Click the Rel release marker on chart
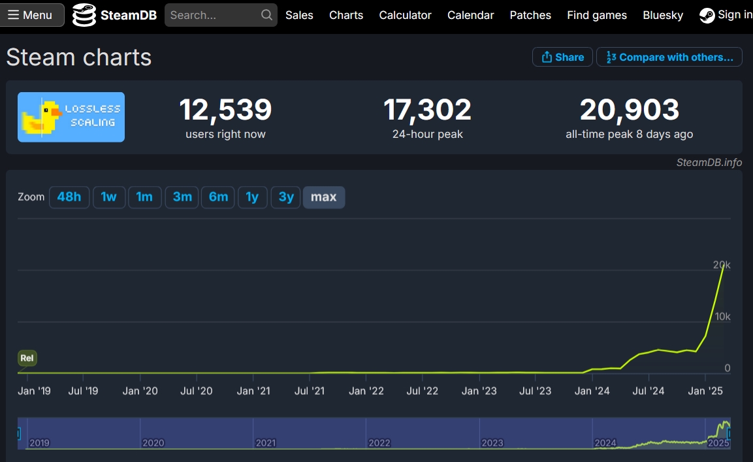Viewport: 753px width, 462px height. pos(27,357)
